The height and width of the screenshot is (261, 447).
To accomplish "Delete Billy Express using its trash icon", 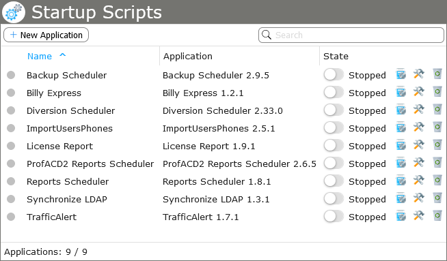I will click(x=437, y=92).
